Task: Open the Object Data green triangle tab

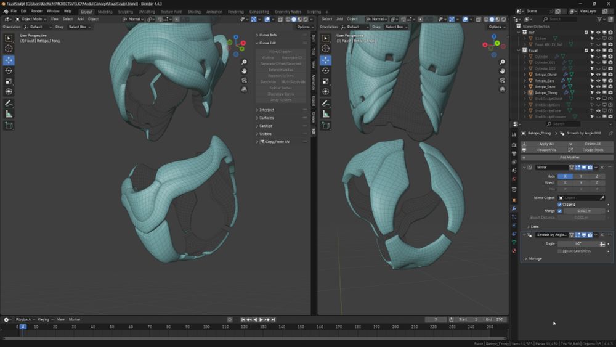Action: pyautogui.click(x=514, y=242)
